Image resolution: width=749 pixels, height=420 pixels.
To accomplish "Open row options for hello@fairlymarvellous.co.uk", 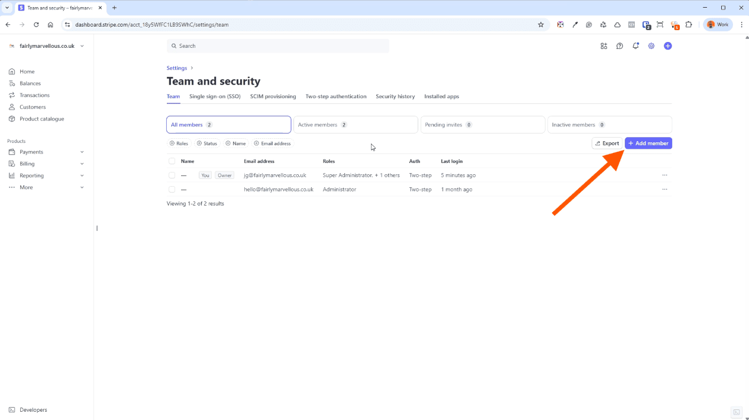I will click(x=664, y=190).
